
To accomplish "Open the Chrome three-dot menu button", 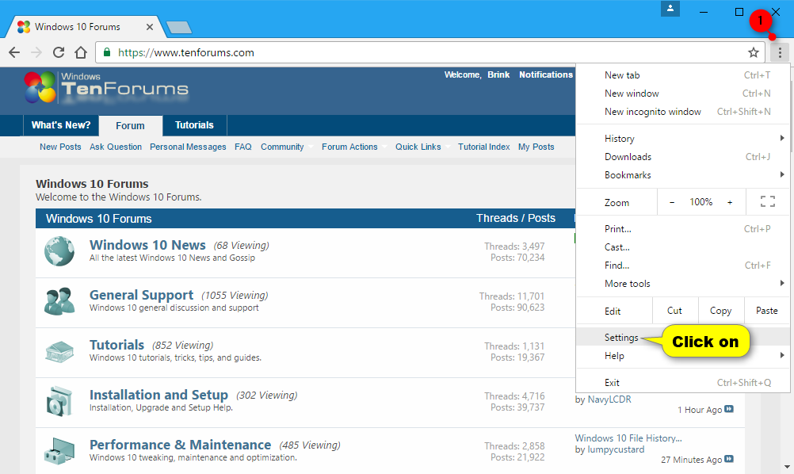I will [780, 52].
